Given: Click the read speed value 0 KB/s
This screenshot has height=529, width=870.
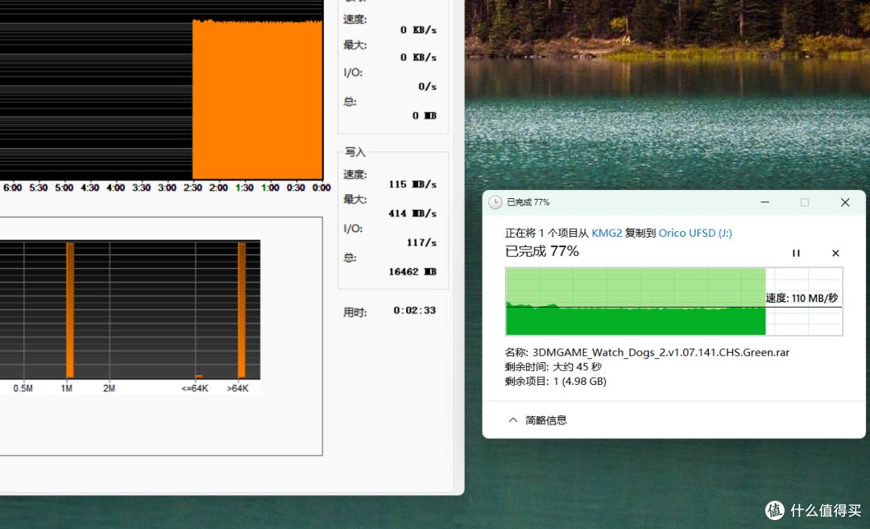Looking at the screenshot, I should point(418,30).
